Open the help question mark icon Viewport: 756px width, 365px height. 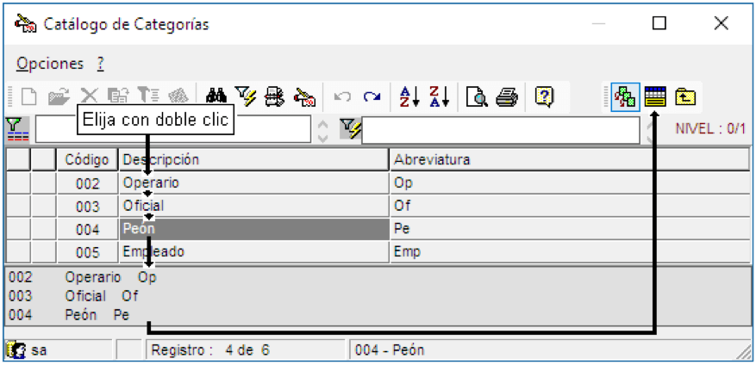pos(543,96)
